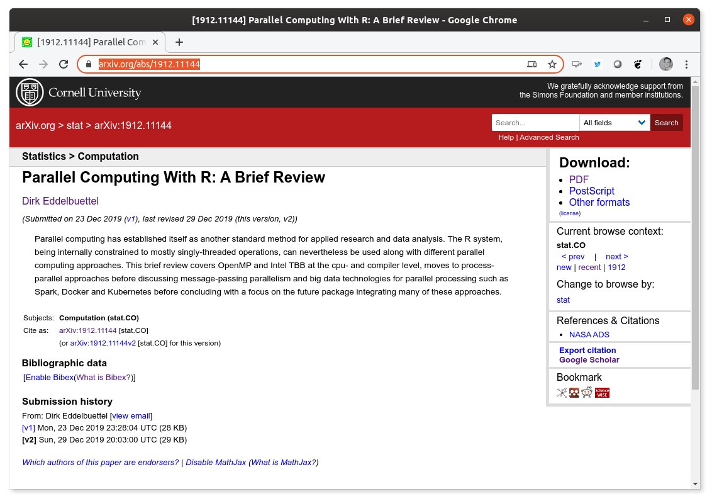Click the arXiv:1912.11144v2 link
Screen dimensions: 712x501
pyautogui.click(x=103, y=344)
